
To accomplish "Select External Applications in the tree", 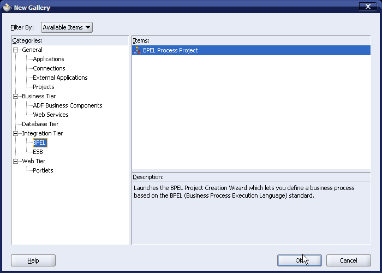I will pyautogui.click(x=60, y=78).
